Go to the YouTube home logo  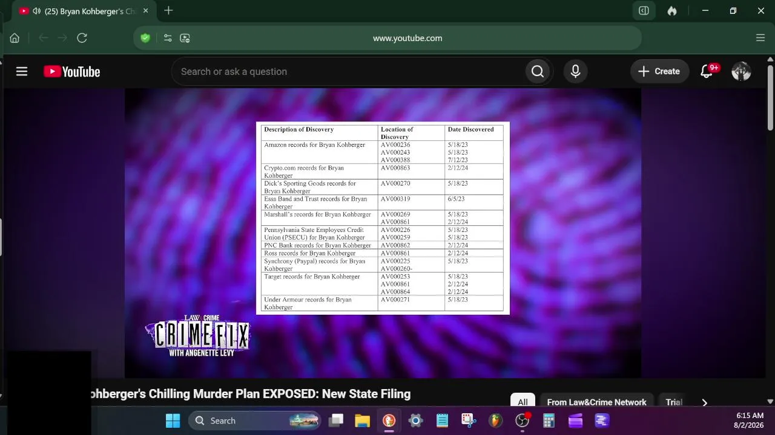pyautogui.click(x=71, y=71)
